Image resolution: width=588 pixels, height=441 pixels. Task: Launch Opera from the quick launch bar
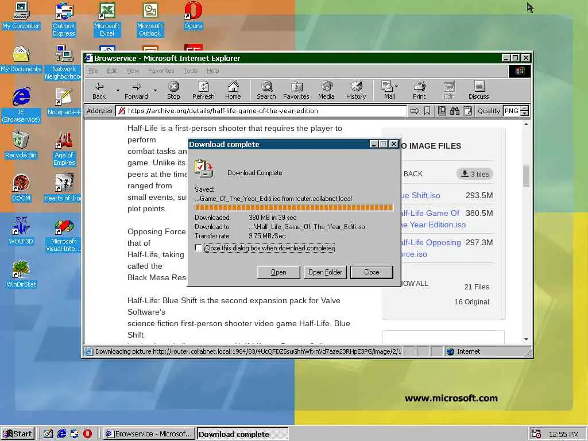(87, 434)
